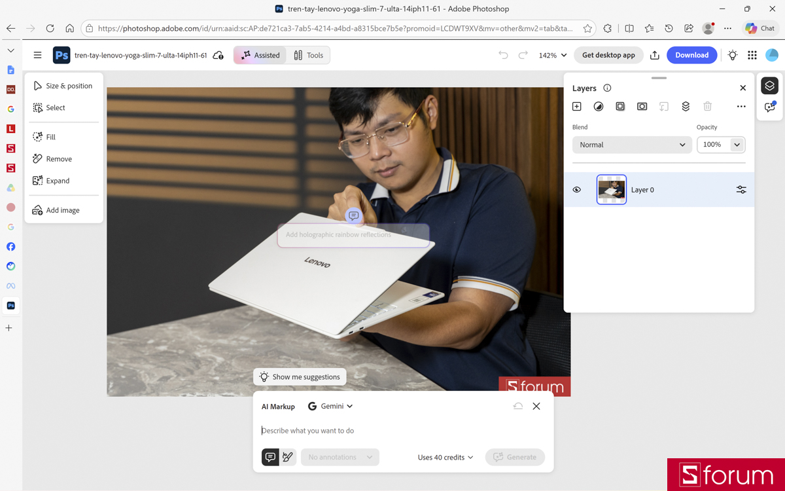Expand the browser vertical tabs chevron

point(10,50)
